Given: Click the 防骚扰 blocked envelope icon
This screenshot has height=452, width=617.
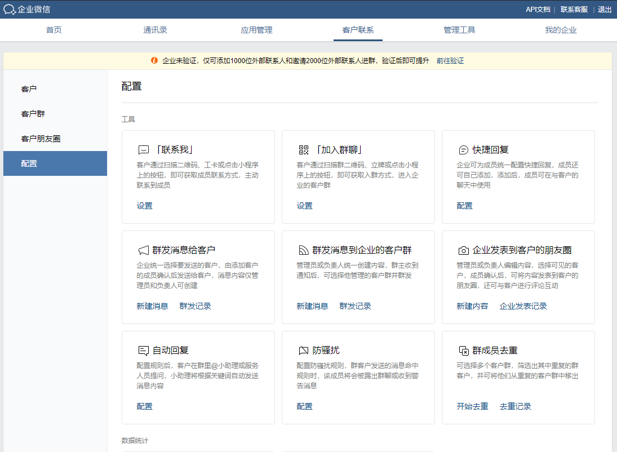Looking at the screenshot, I should tap(304, 351).
